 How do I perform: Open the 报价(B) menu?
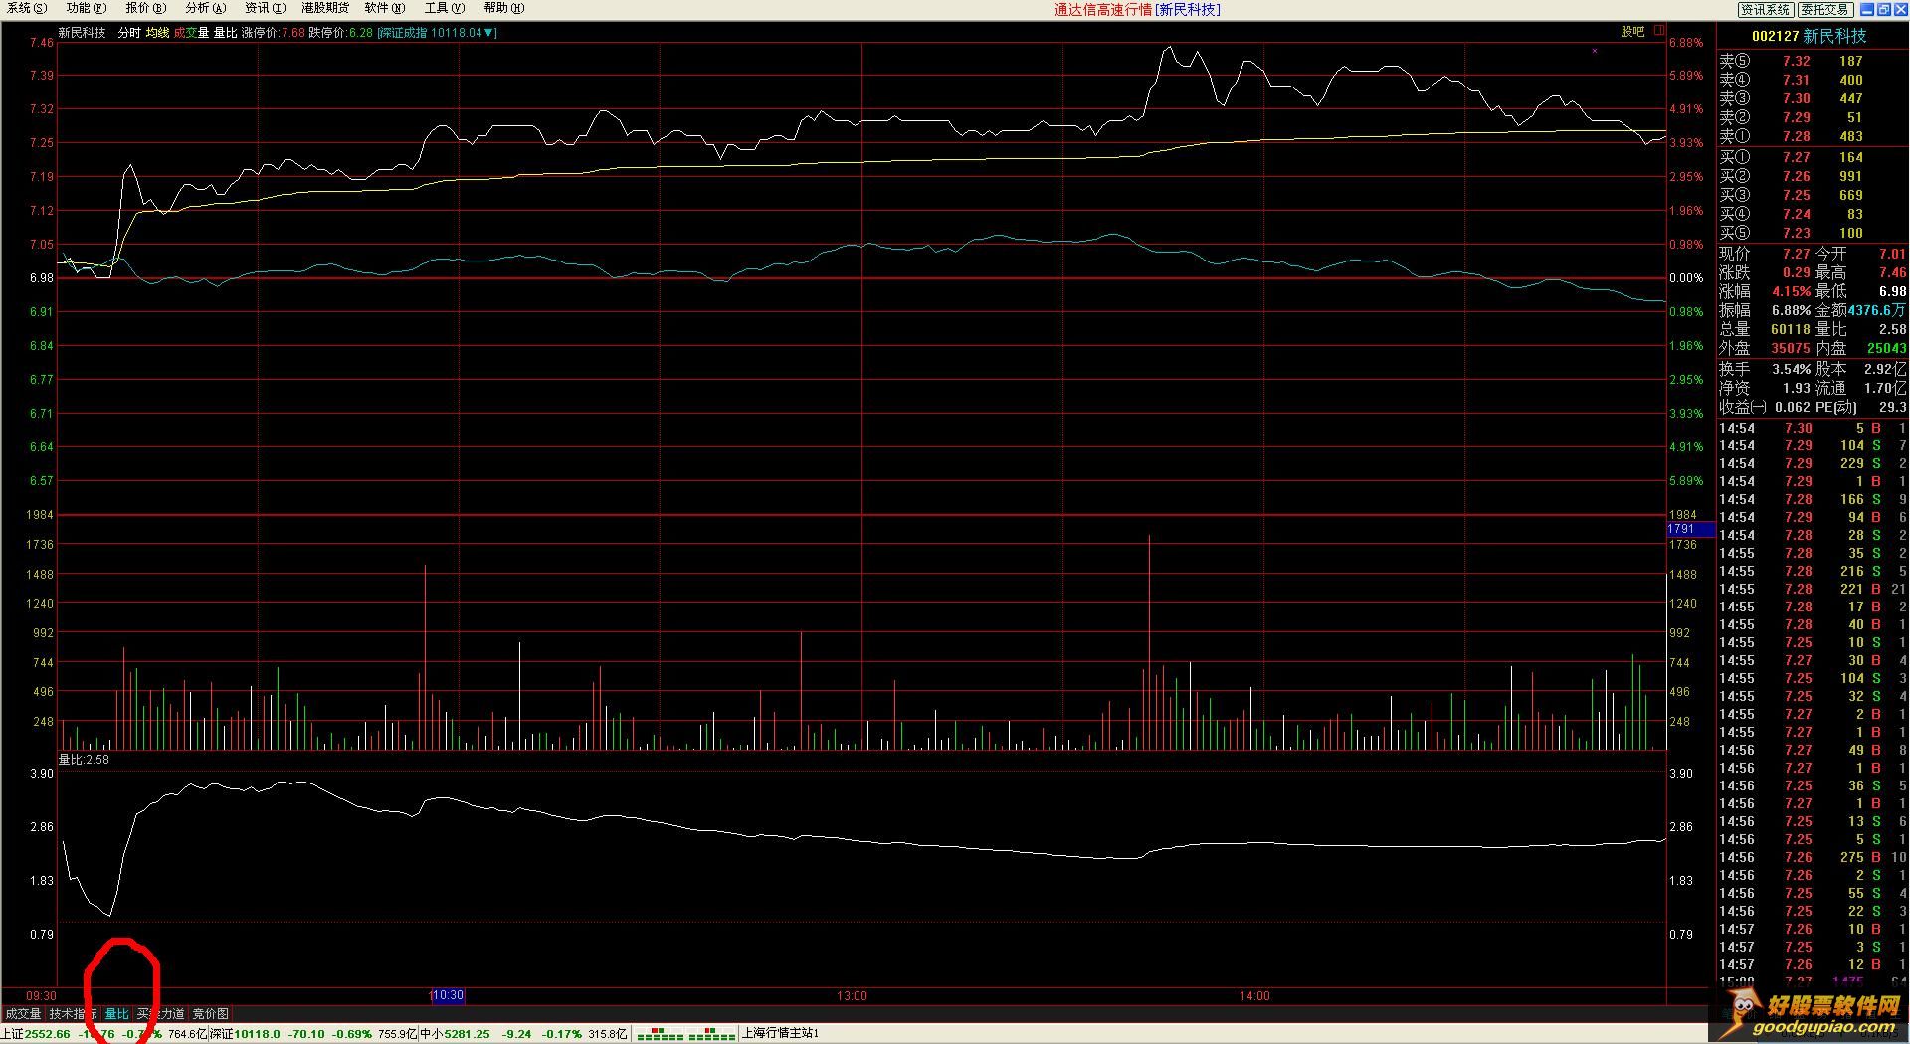pyautogui.click(x=145, y=8)
